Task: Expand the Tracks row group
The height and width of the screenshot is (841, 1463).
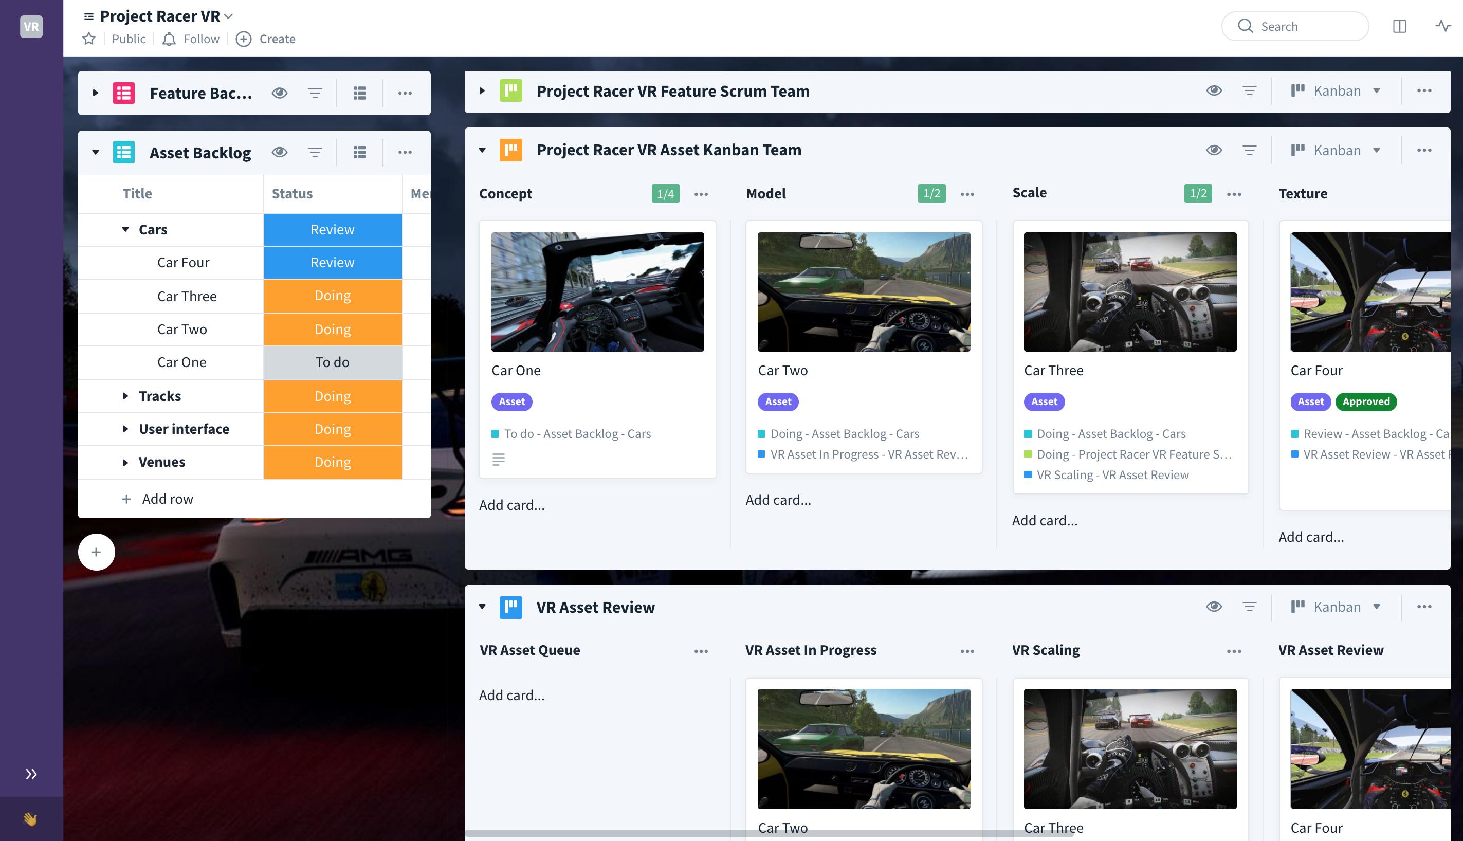Action: coord(125,396)
